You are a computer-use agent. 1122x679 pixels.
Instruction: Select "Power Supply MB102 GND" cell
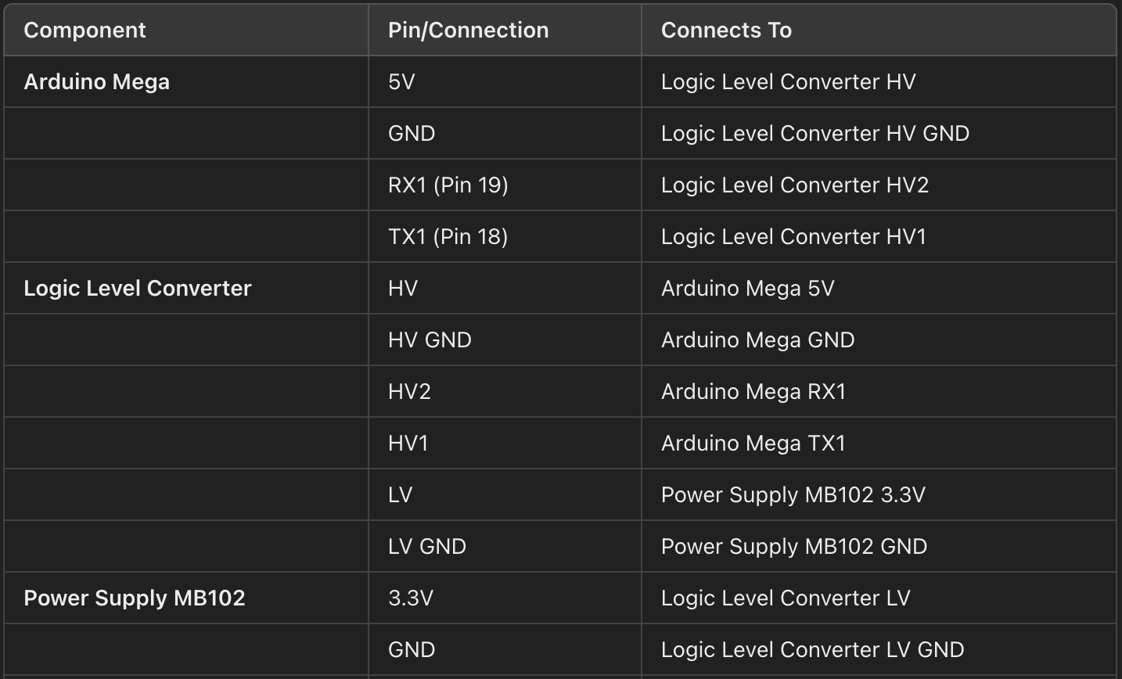coord(793,547)
